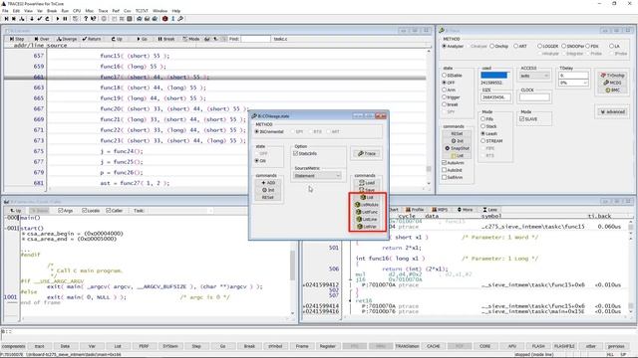
Task: Click the Break (pause) icon in the main toolbar
Action: point(65,19)
